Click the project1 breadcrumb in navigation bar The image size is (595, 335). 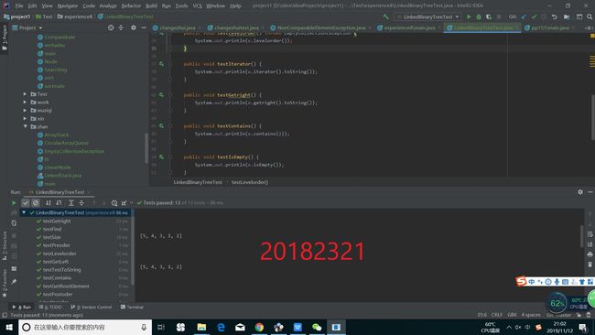click(17, 16)
